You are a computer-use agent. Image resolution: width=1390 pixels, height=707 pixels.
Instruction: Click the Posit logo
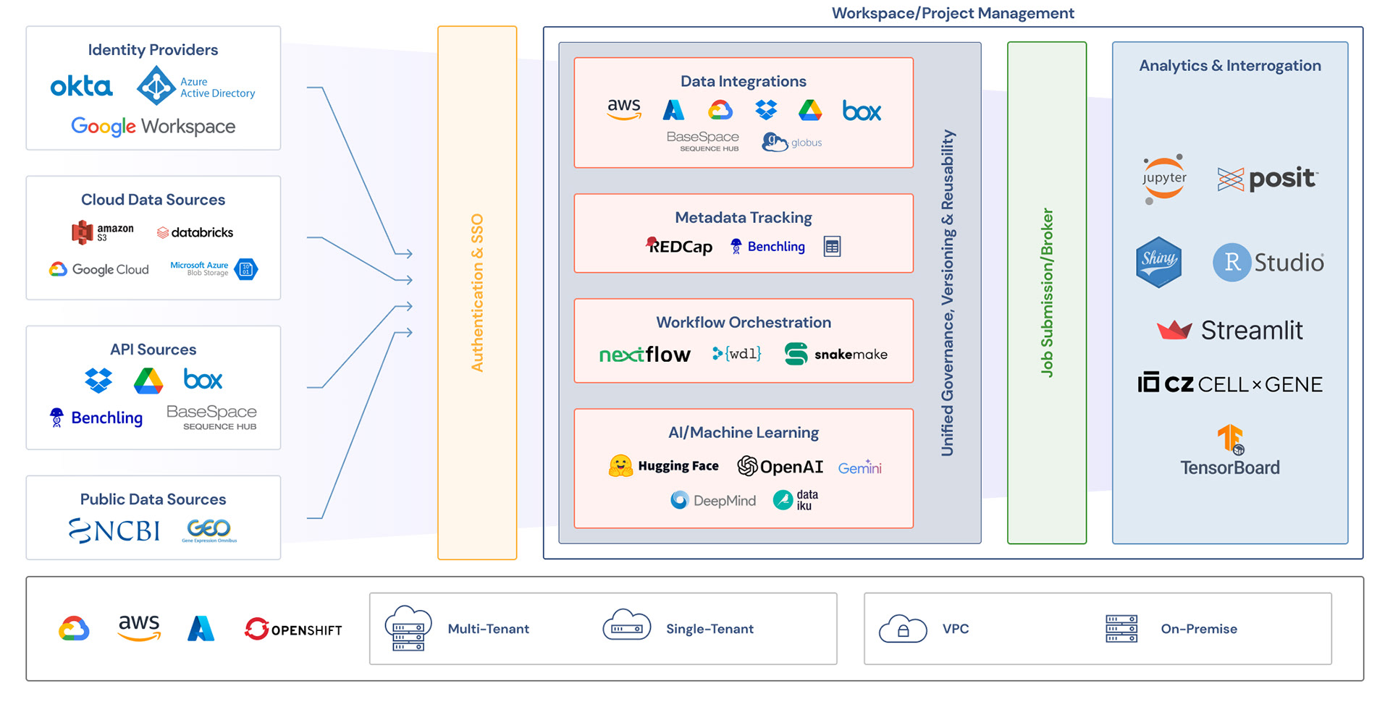(1268, 179)
